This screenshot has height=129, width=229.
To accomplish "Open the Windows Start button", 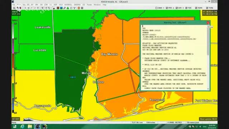I will tap(15, 126).
